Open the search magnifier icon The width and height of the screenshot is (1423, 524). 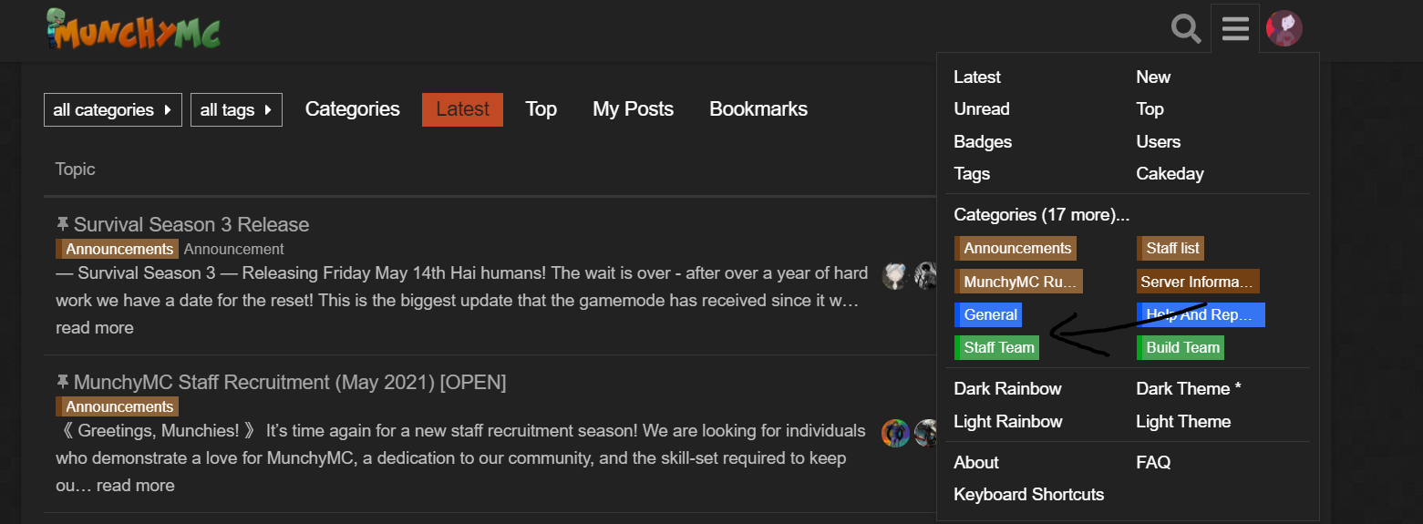1186,29
